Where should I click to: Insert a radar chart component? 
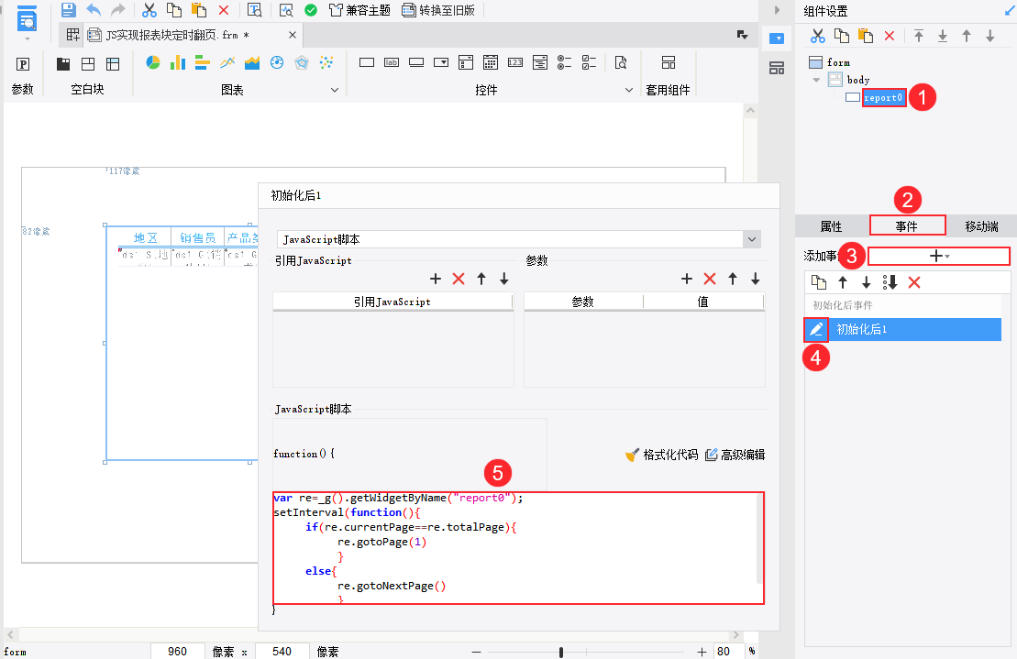click(302, 62)
